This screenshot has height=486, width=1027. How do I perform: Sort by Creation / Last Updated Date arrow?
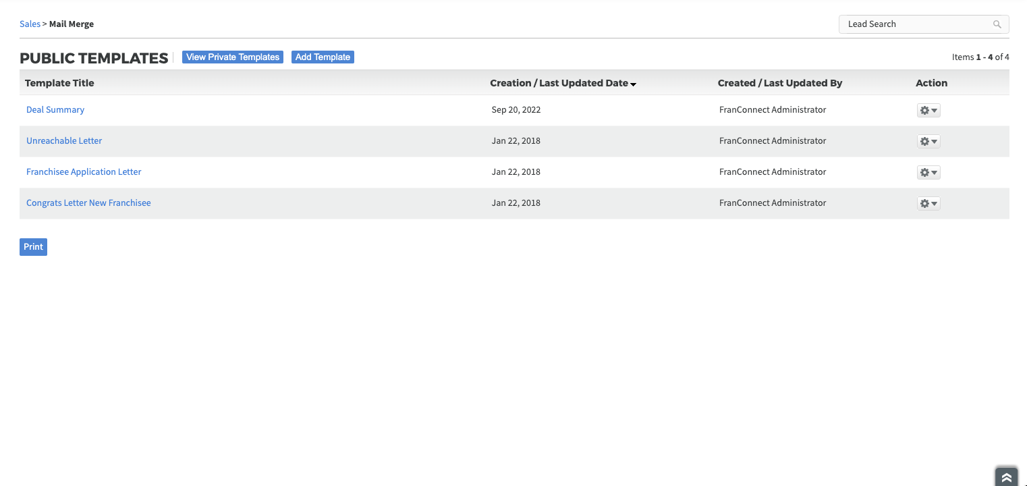[x=634, y=84]
